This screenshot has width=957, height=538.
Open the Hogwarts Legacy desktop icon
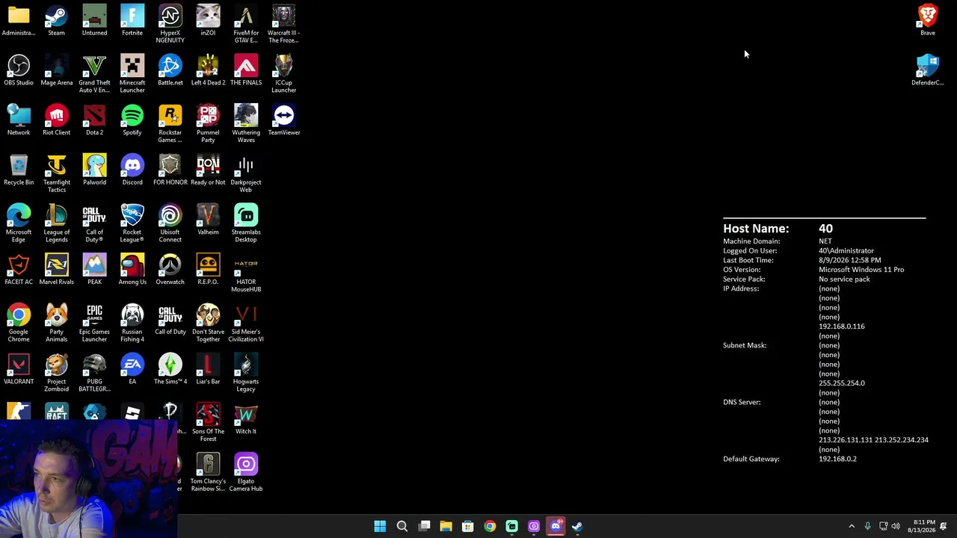tap(246, 372)
